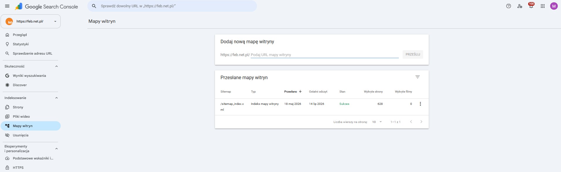This screenshot has width=561, height=172.
Task: Go to next page of sitemaps
Action: [x=421, y=122]
